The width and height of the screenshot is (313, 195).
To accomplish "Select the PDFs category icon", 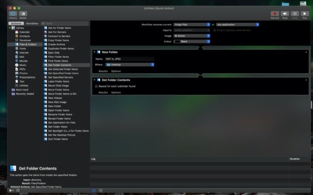I will click(x=17, y=69).
